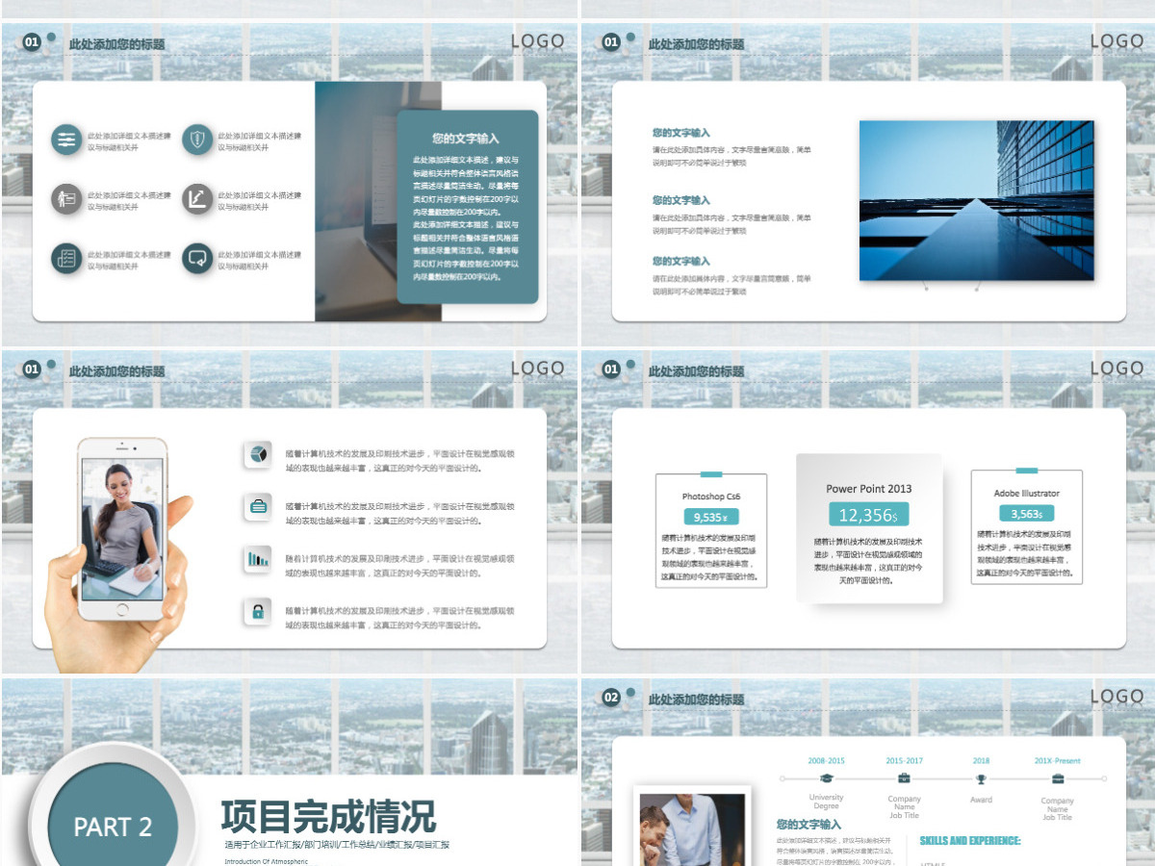Select the two men photo on timeline slide
Image resolution: width=1155 pixels, height=866 pixels.
(x=692, y=828)
